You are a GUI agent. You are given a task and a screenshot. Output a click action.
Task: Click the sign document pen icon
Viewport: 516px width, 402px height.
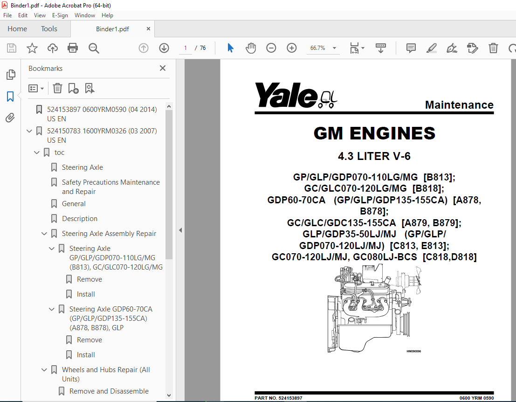[x=452, y=48]
